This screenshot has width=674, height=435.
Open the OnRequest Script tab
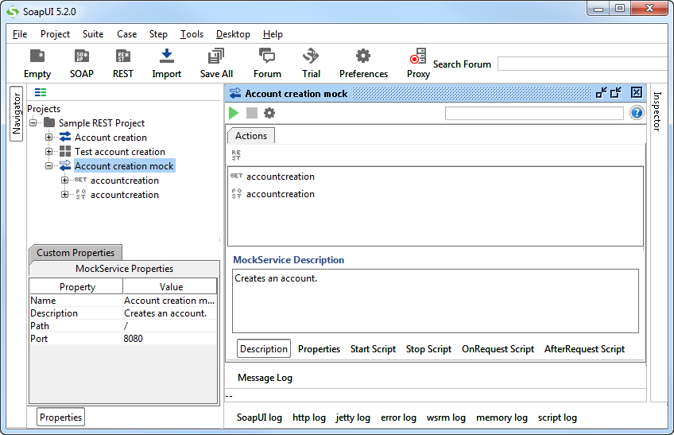tap(498, 348)
